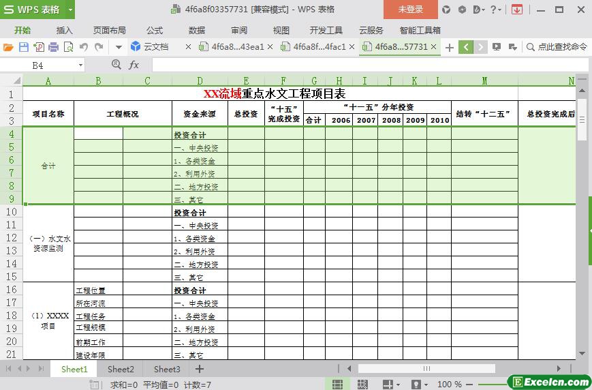Switch to Sheet2 tab
Viewport: 592px width, 390px height.
(121, 370)
